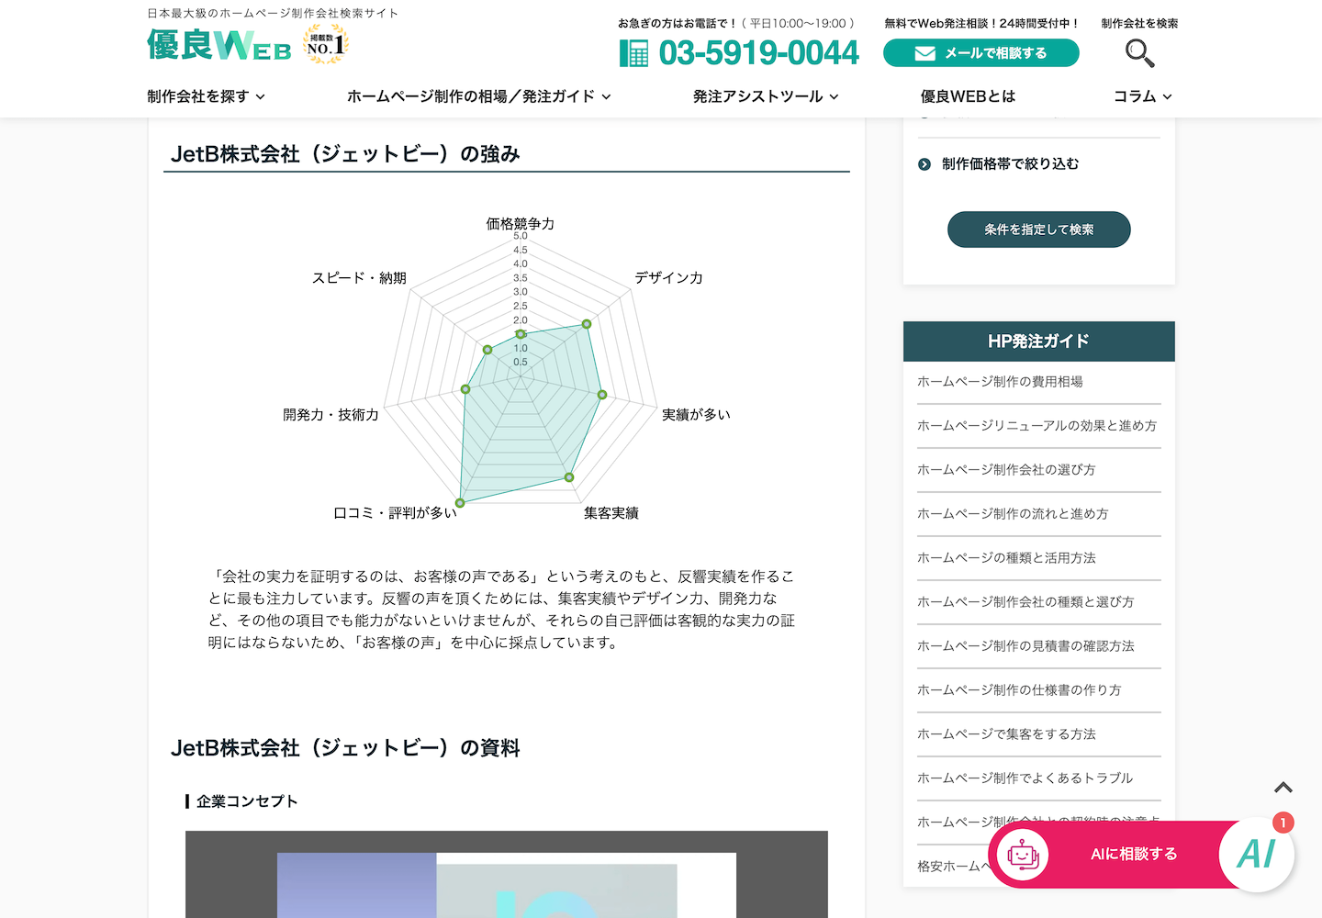This screenshot has height=918, width=1322.
Task: Open ホームページ制作会社の種類と選び方 guide
Action: (1025, 602)
